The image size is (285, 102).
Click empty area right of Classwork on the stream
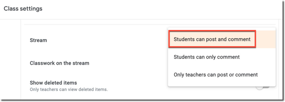pyautogui.click(x=128, y=63)
